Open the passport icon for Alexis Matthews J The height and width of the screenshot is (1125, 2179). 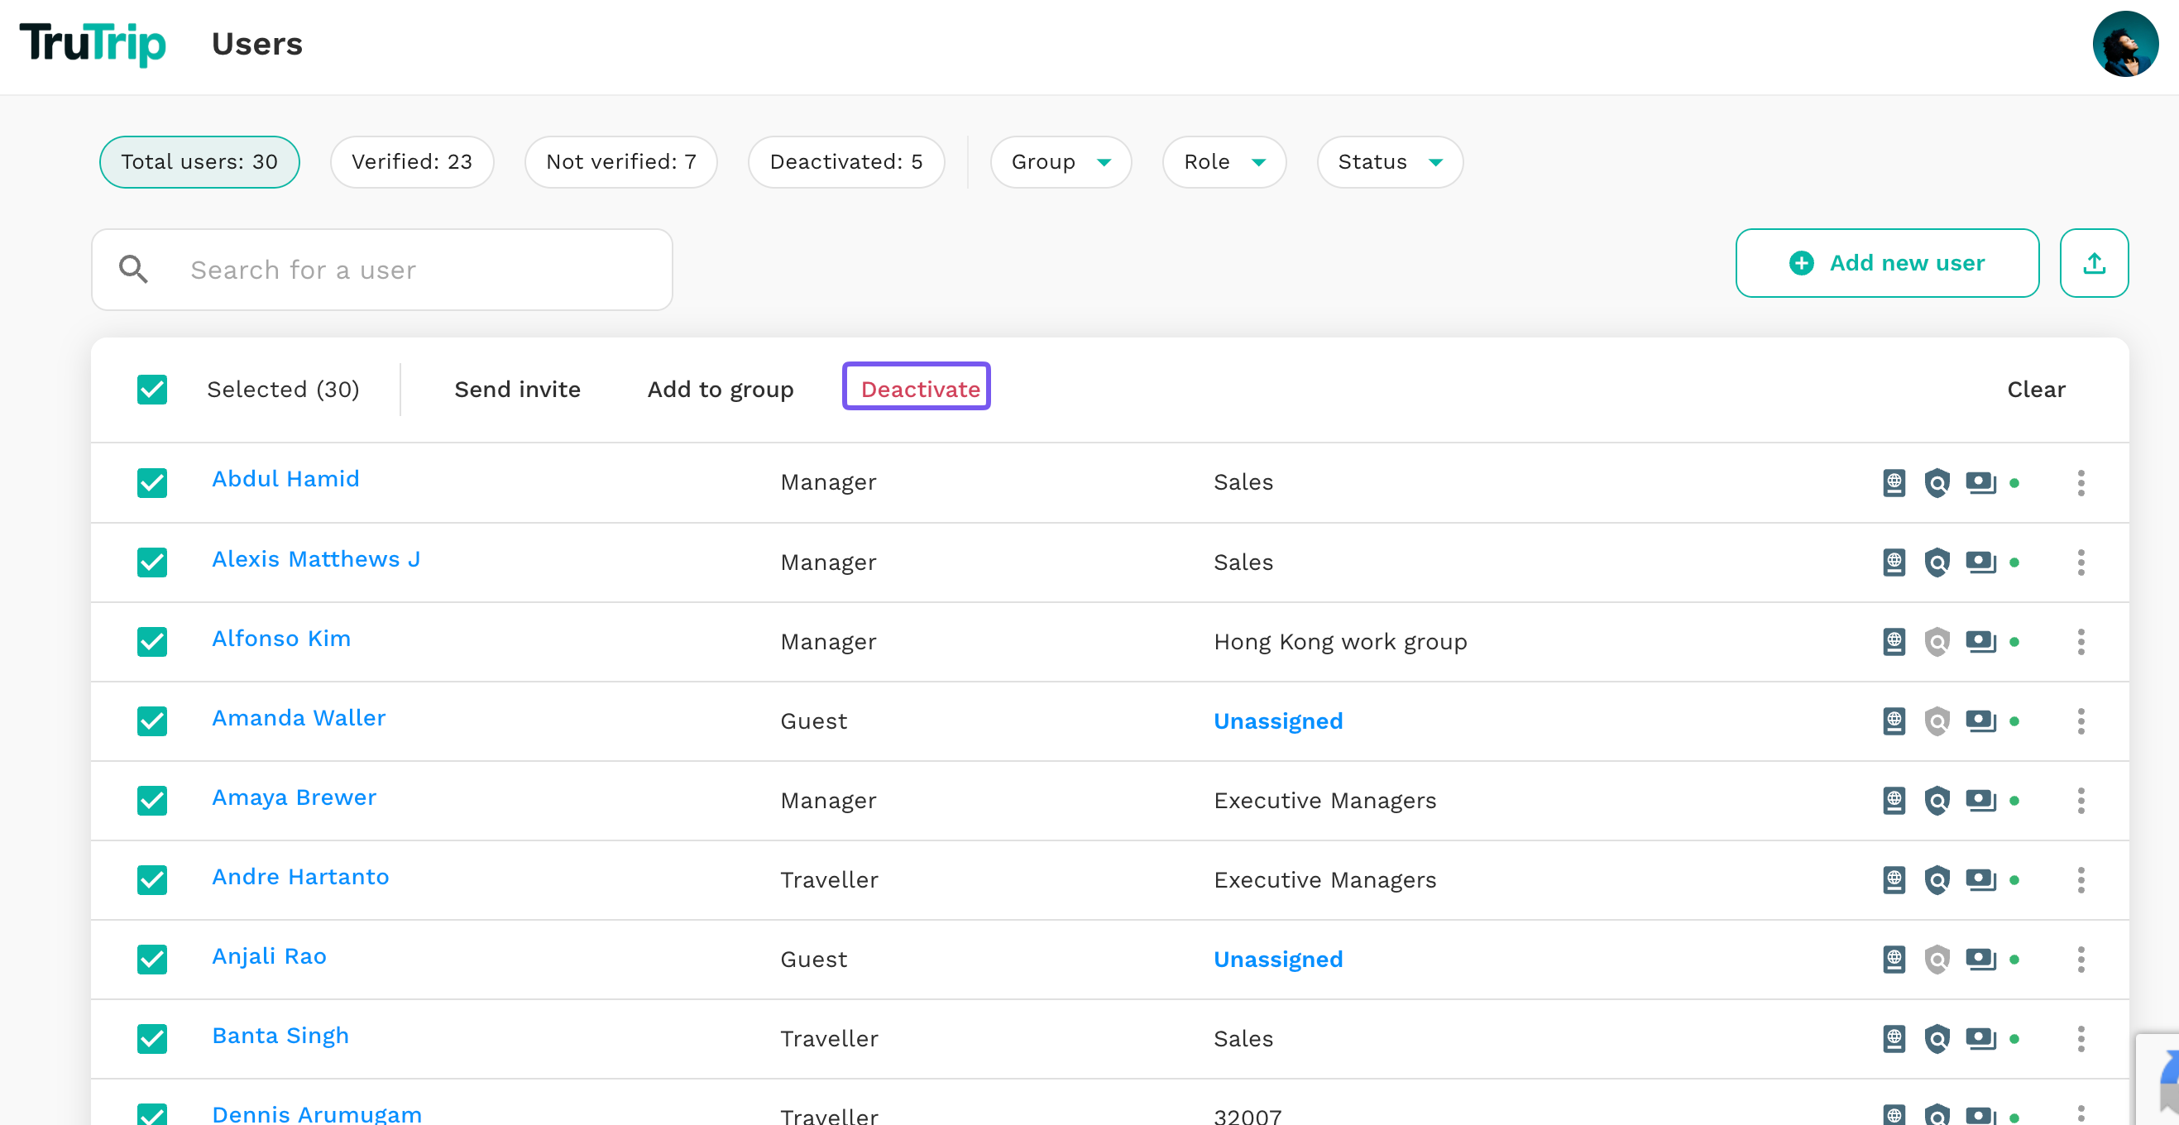click(1894, 562)
